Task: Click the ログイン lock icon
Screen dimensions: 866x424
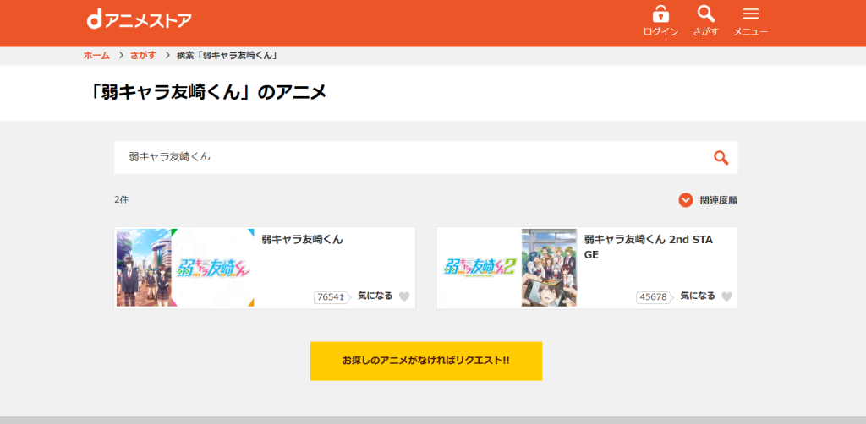Action: coord(660,14)
